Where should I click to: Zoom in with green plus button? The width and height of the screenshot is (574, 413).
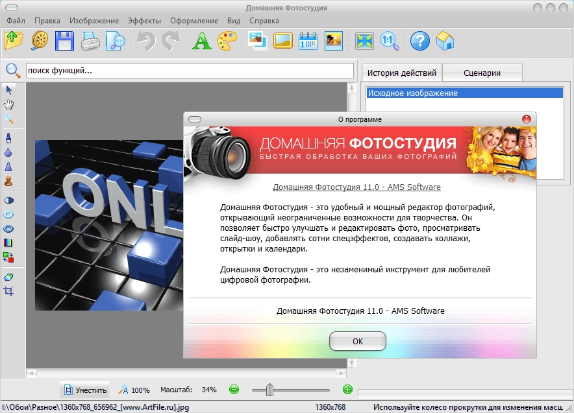[x=348, y=390]
